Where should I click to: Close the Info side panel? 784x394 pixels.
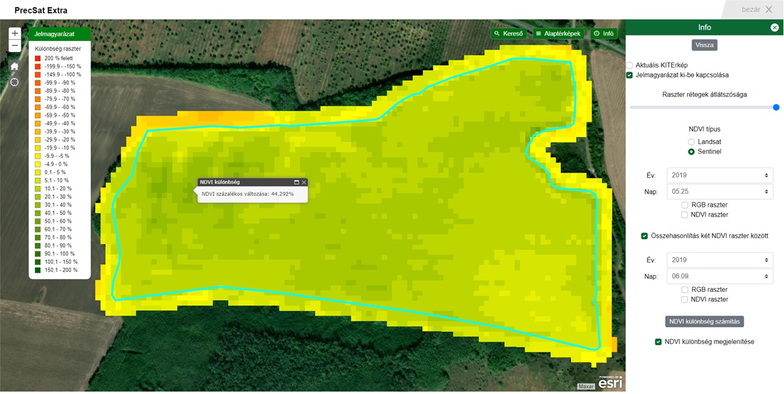(775, 28)
